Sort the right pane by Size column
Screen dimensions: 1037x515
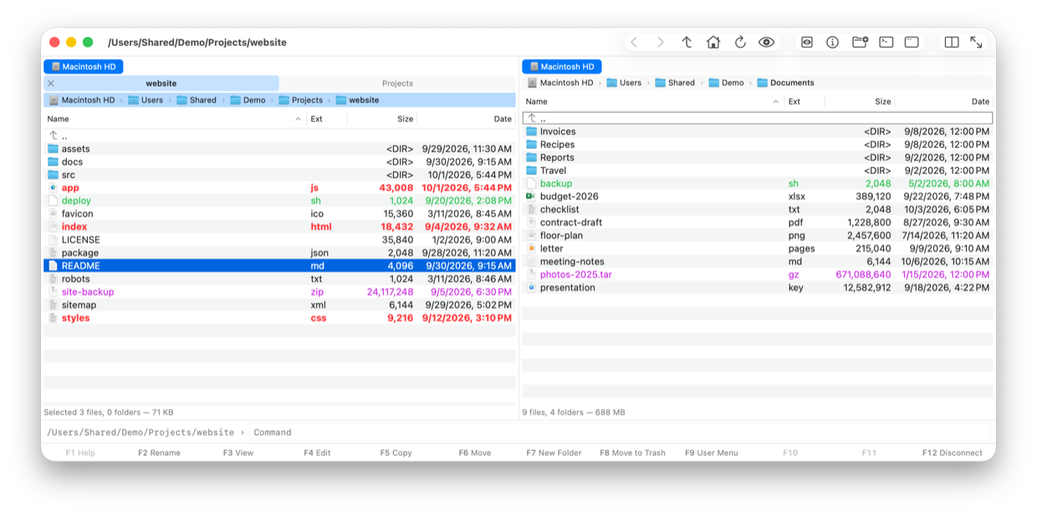(x=860, y=101)
